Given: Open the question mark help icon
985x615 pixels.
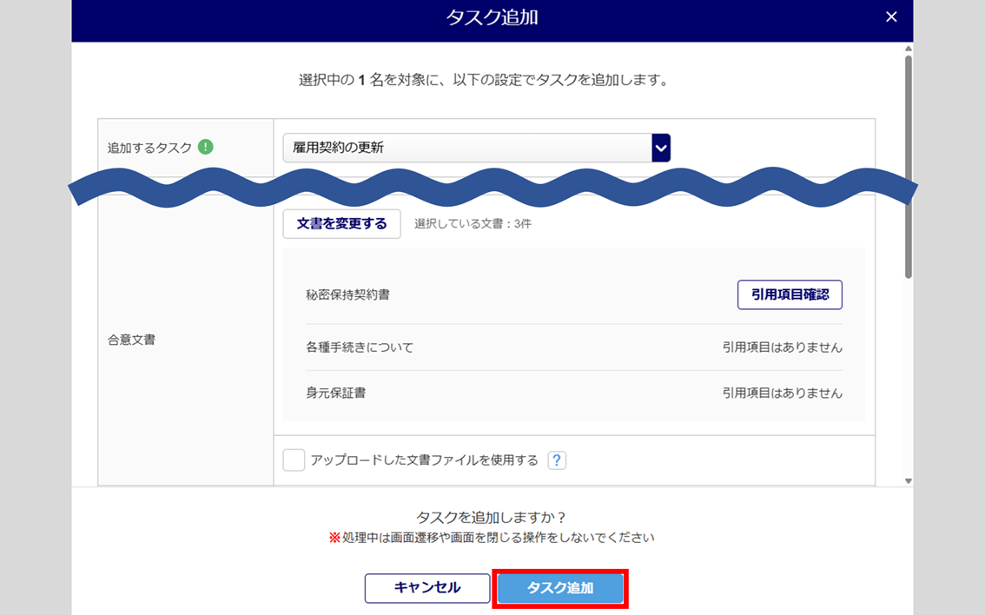Looking at the screenshot, I should coord(557,460).
